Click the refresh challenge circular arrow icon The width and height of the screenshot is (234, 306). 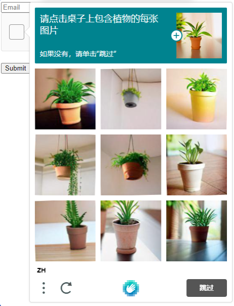(66, 288)
